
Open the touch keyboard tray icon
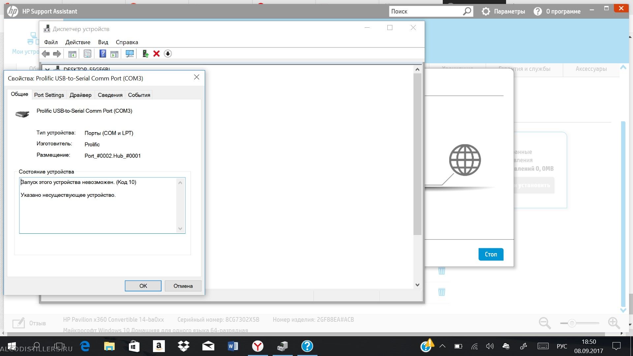(543, 346)
